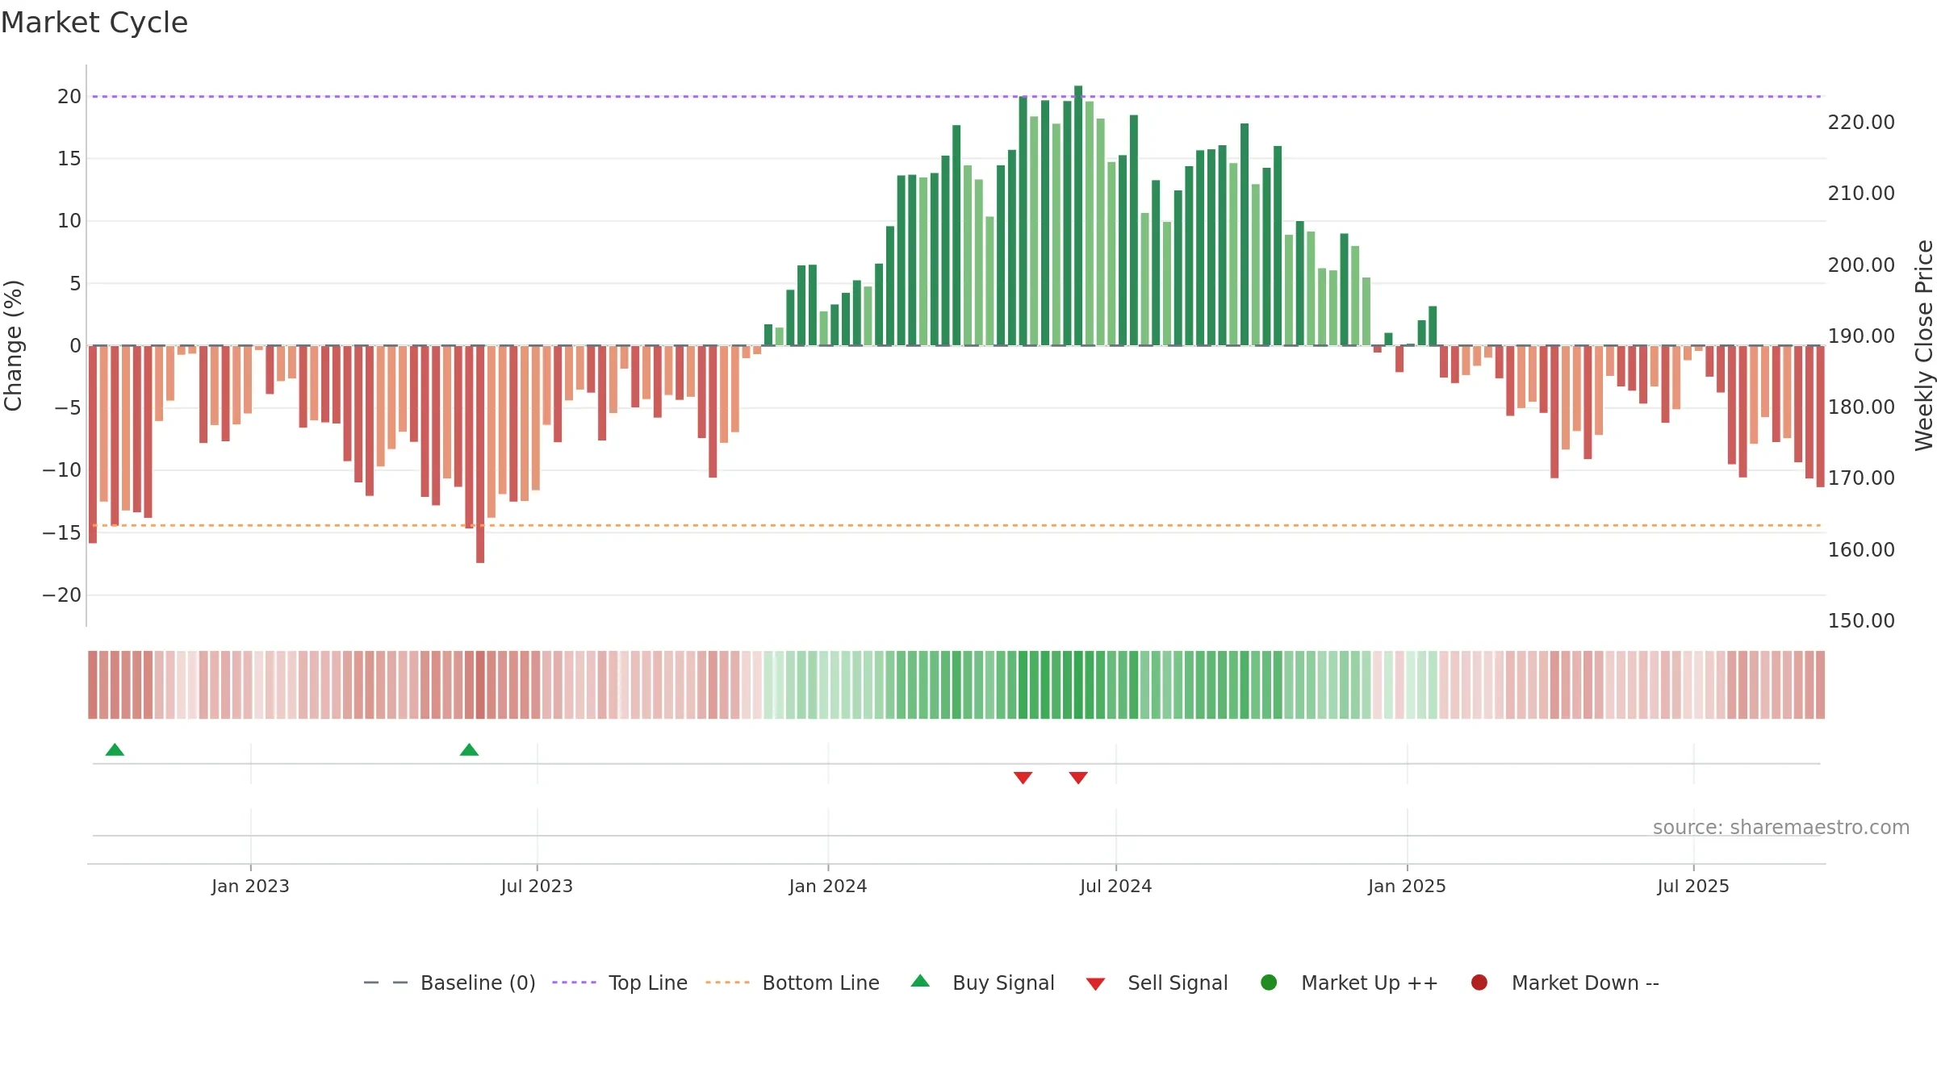Image resolution: width=1937 pixels, height=1089 pixels.
Task: Click the first green buy signal triangle
Action: pyautogui.click(x=115, y=749)
